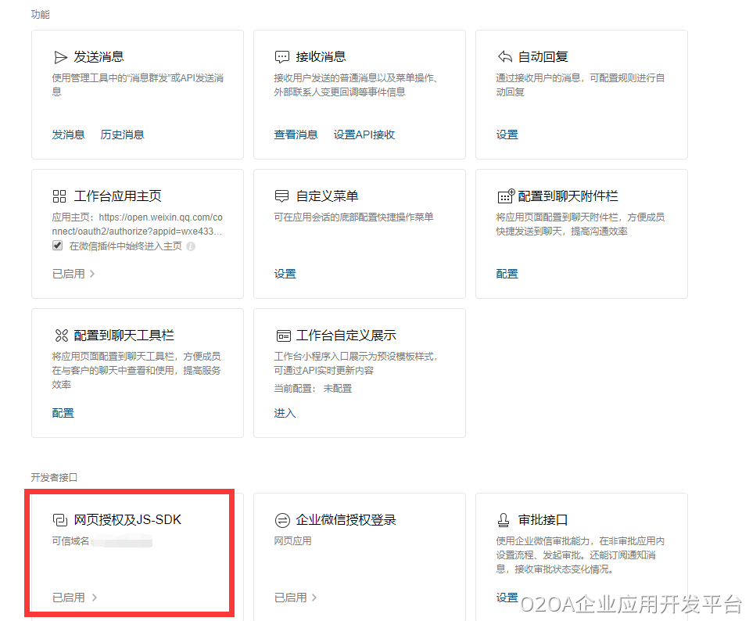This screenshot has width=749, height=621.
Task: Click the icon beside 工作台自定义展示
Action: (x=282, y=336)
